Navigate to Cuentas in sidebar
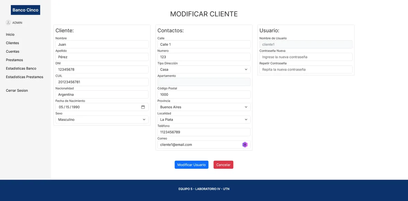This screenshot has width=408, height=201. point(13,51)
